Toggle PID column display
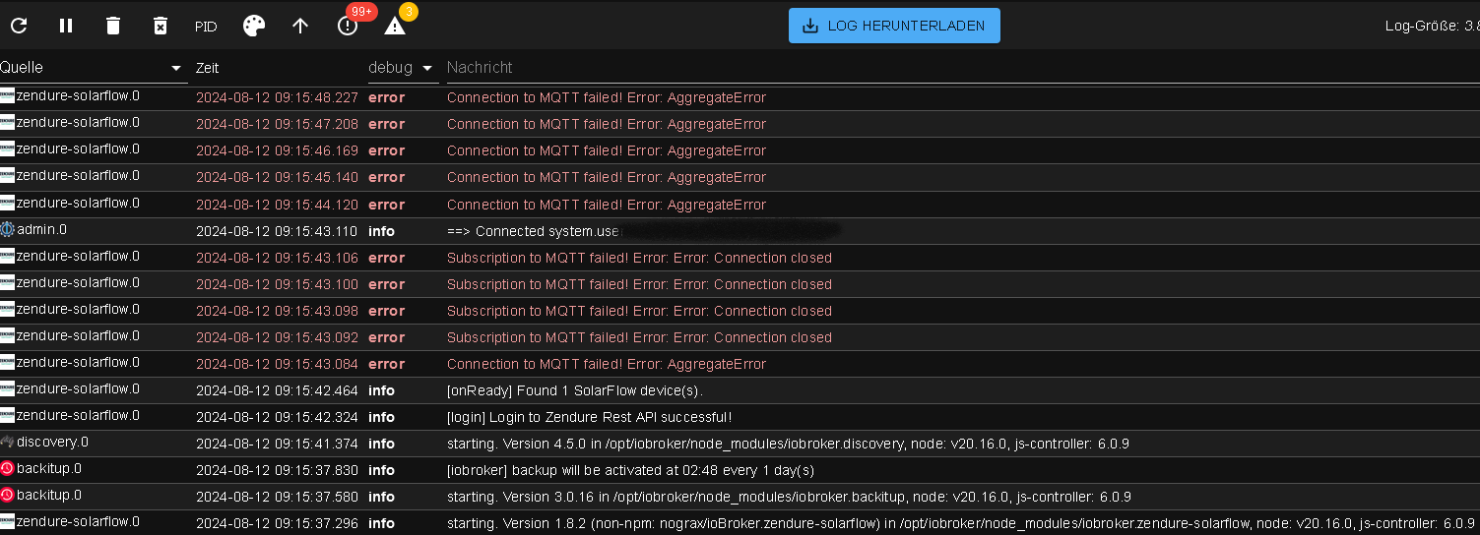1480x535 pixels. [206, 27]
